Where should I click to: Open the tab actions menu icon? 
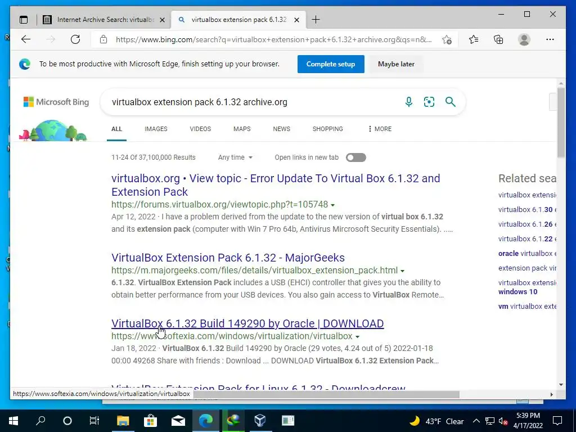click(x=24, y=20)
